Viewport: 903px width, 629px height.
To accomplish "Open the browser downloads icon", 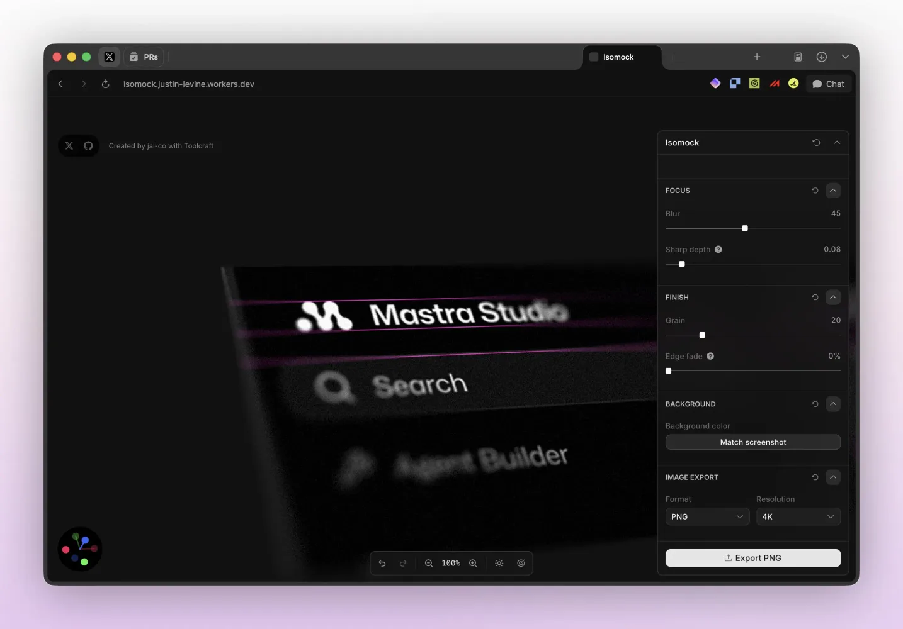I will coord(822,57).
